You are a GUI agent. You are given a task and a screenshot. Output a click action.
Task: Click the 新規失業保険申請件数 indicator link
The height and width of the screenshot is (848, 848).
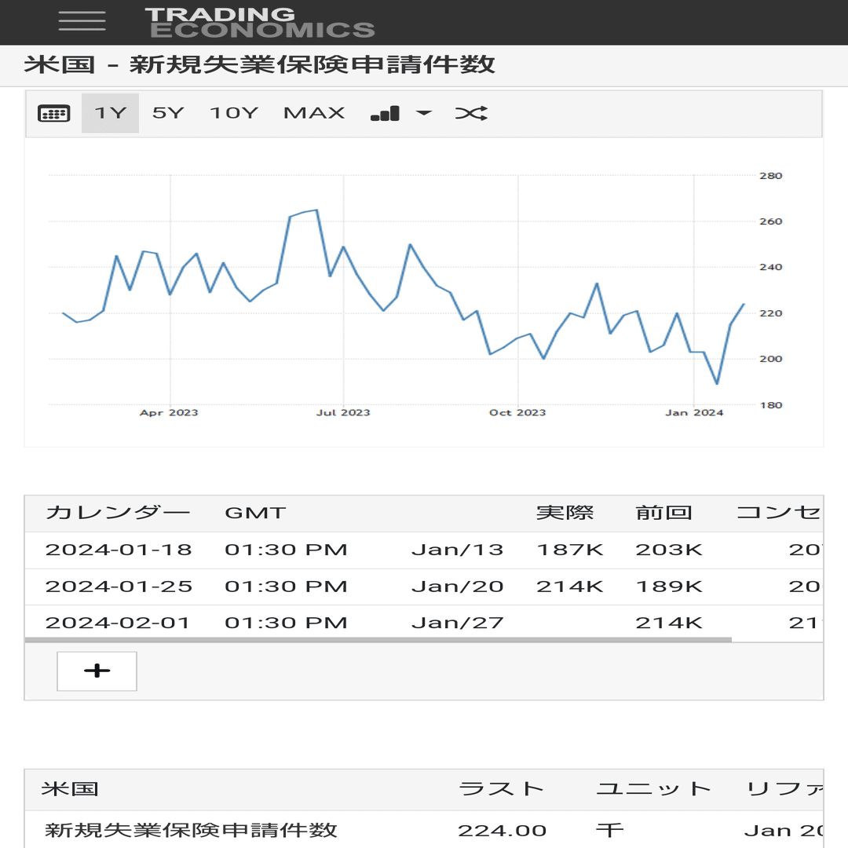click(x=191, y=830)
